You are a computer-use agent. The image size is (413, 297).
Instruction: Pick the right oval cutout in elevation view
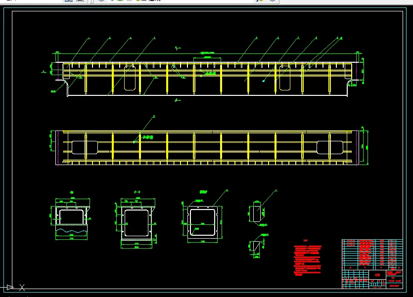[x=285, y=78]
